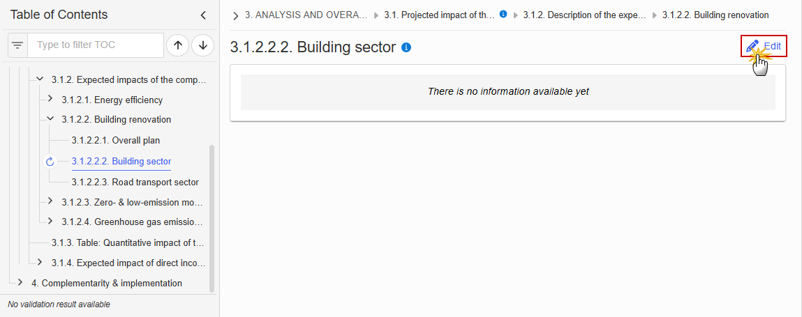Focus the Type to filter TOC field
Image resolution: width=802 pixels, height=317 pixels.
click(96, 45)
